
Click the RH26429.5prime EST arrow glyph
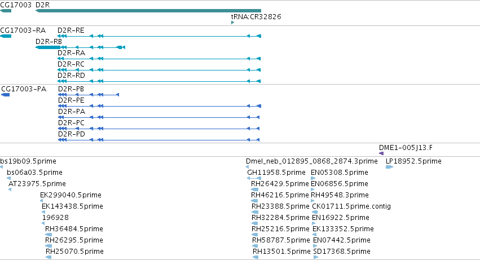point(254,190)
